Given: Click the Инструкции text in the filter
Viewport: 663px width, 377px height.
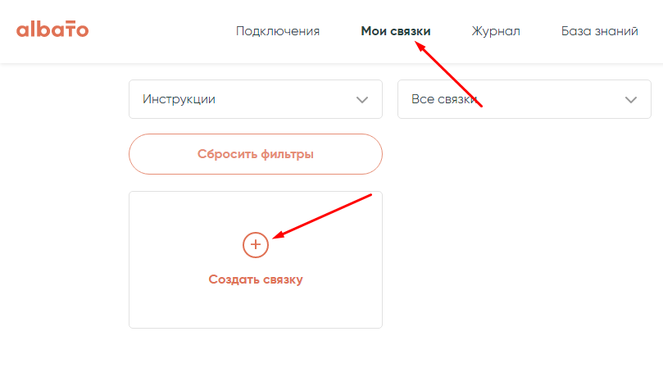Looking at the screenshot, I should 179,99.
